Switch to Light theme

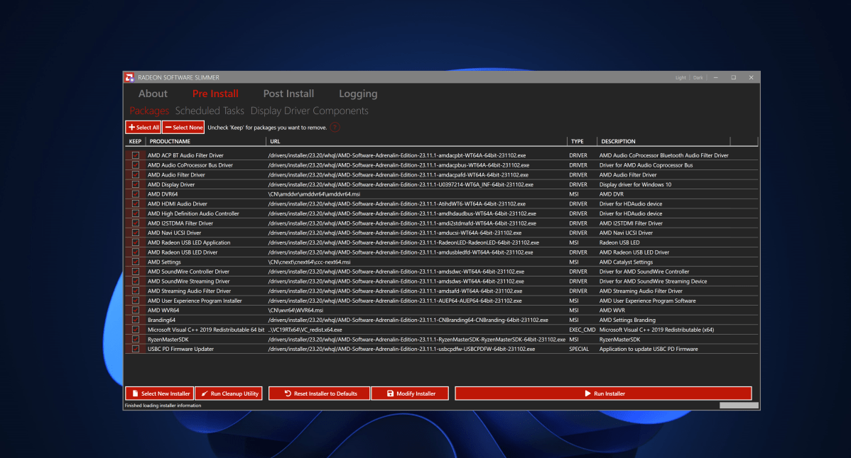[x=681, y=77]
